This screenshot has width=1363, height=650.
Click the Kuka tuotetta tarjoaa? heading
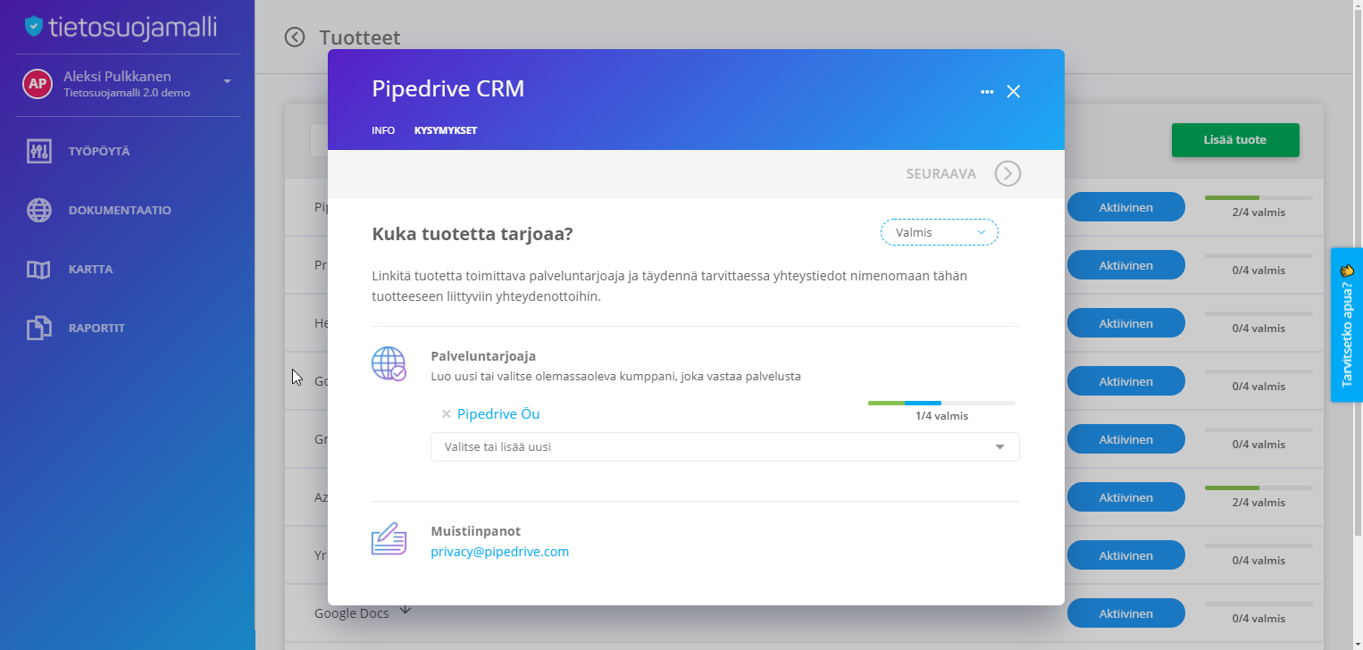tap(472, 234)
